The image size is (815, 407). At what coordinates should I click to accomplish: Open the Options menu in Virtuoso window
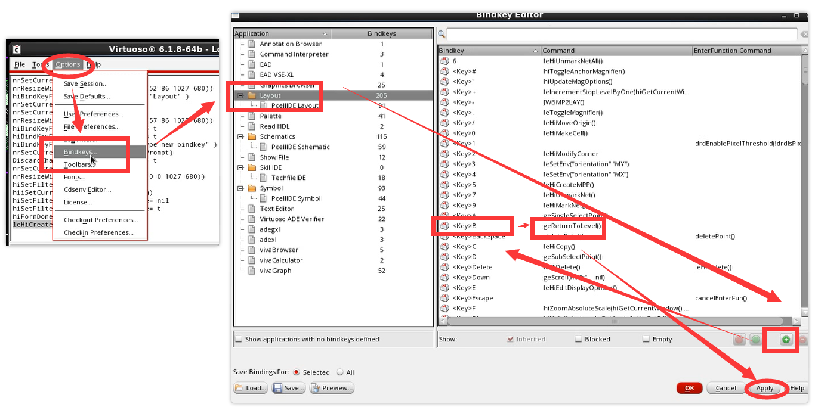pyautogui.click(x=68, y=64)
